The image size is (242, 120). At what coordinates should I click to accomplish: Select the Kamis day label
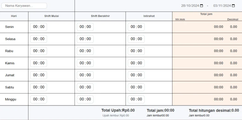(10, 63)
